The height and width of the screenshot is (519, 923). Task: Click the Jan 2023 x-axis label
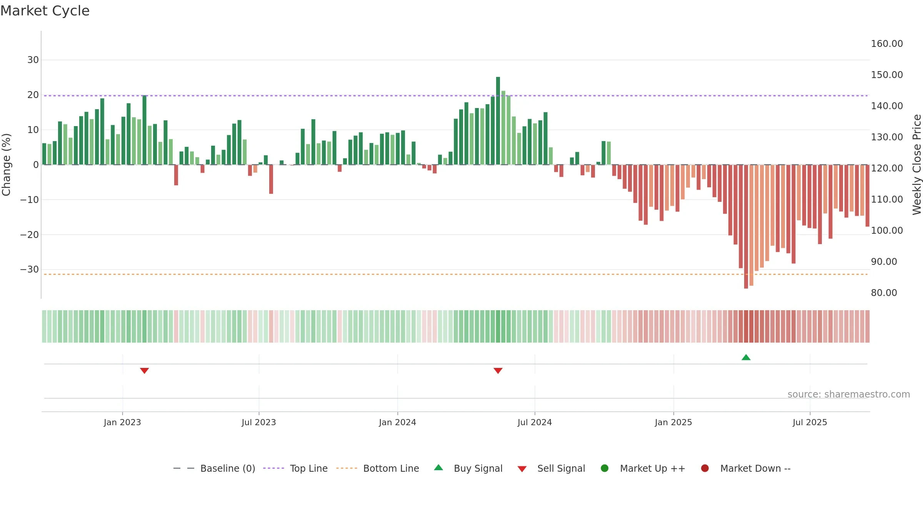coord(122,422)
